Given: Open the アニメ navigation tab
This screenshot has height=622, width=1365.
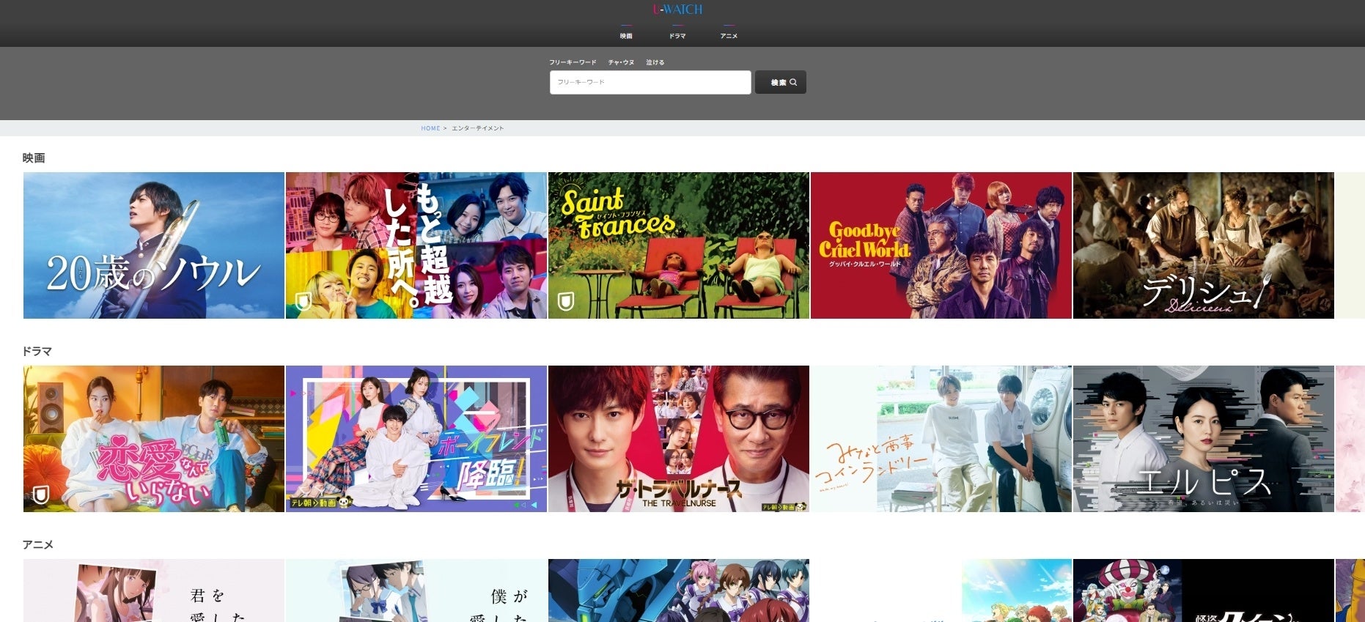Looking at the screenshot, I should 729,36.
